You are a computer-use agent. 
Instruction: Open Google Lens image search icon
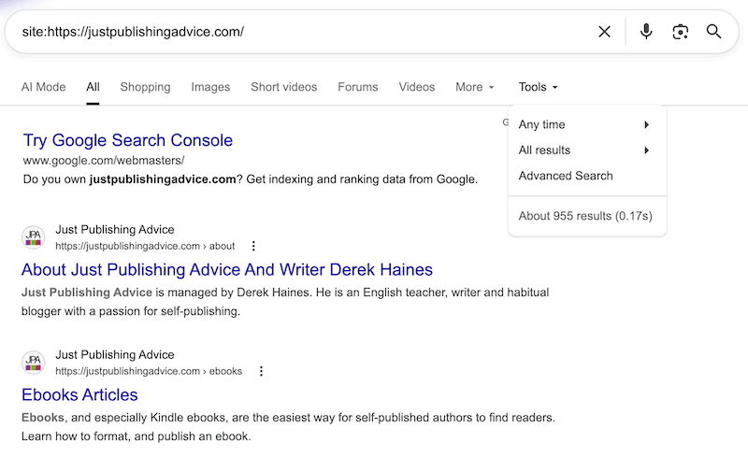click(x=681, y=32)
